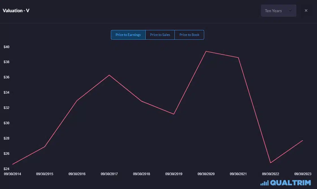Image resolution: width=317 pixels, height=189 pixels.
Task: Click the chart line peak at 09/30/2020
Action: pyautogui.click(x=206, y=51)
